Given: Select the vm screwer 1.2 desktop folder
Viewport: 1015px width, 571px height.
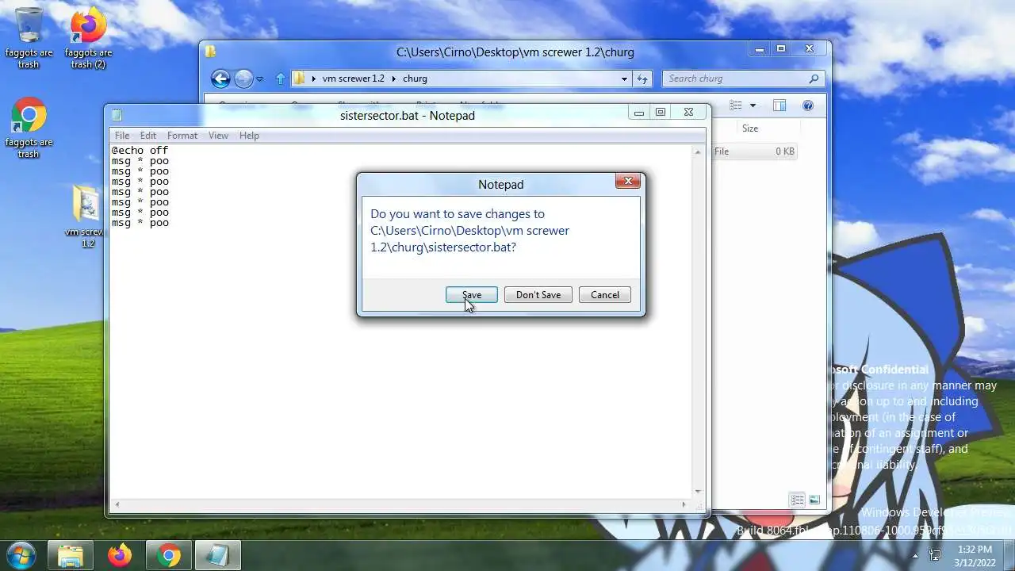Looking at the screenshot, I should tap(86, 216).
